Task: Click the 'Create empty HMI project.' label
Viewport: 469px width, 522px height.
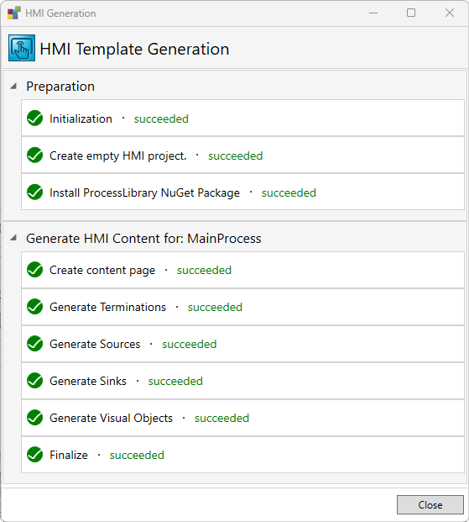Action: click(x=118, y=156)
